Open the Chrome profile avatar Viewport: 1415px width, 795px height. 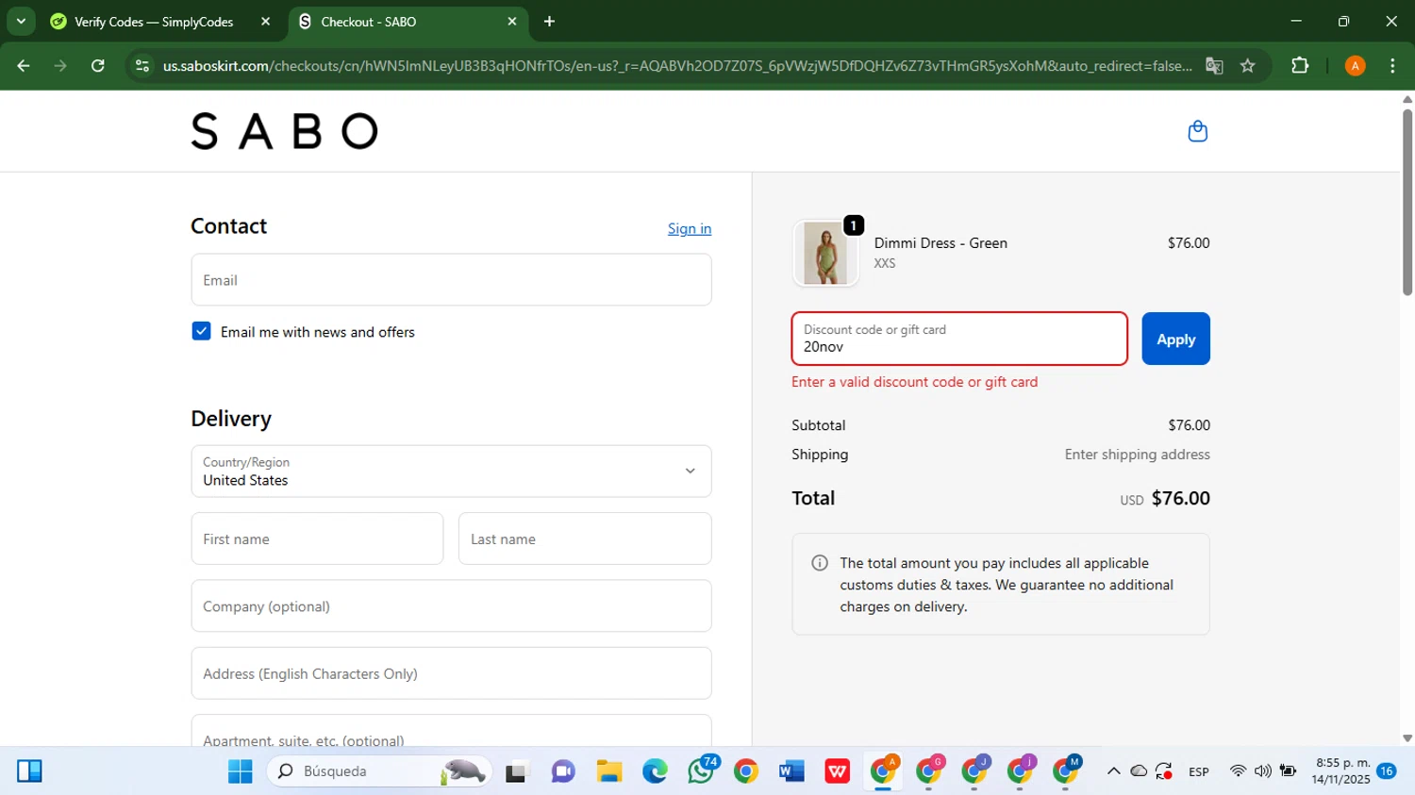coord(1355,66)
